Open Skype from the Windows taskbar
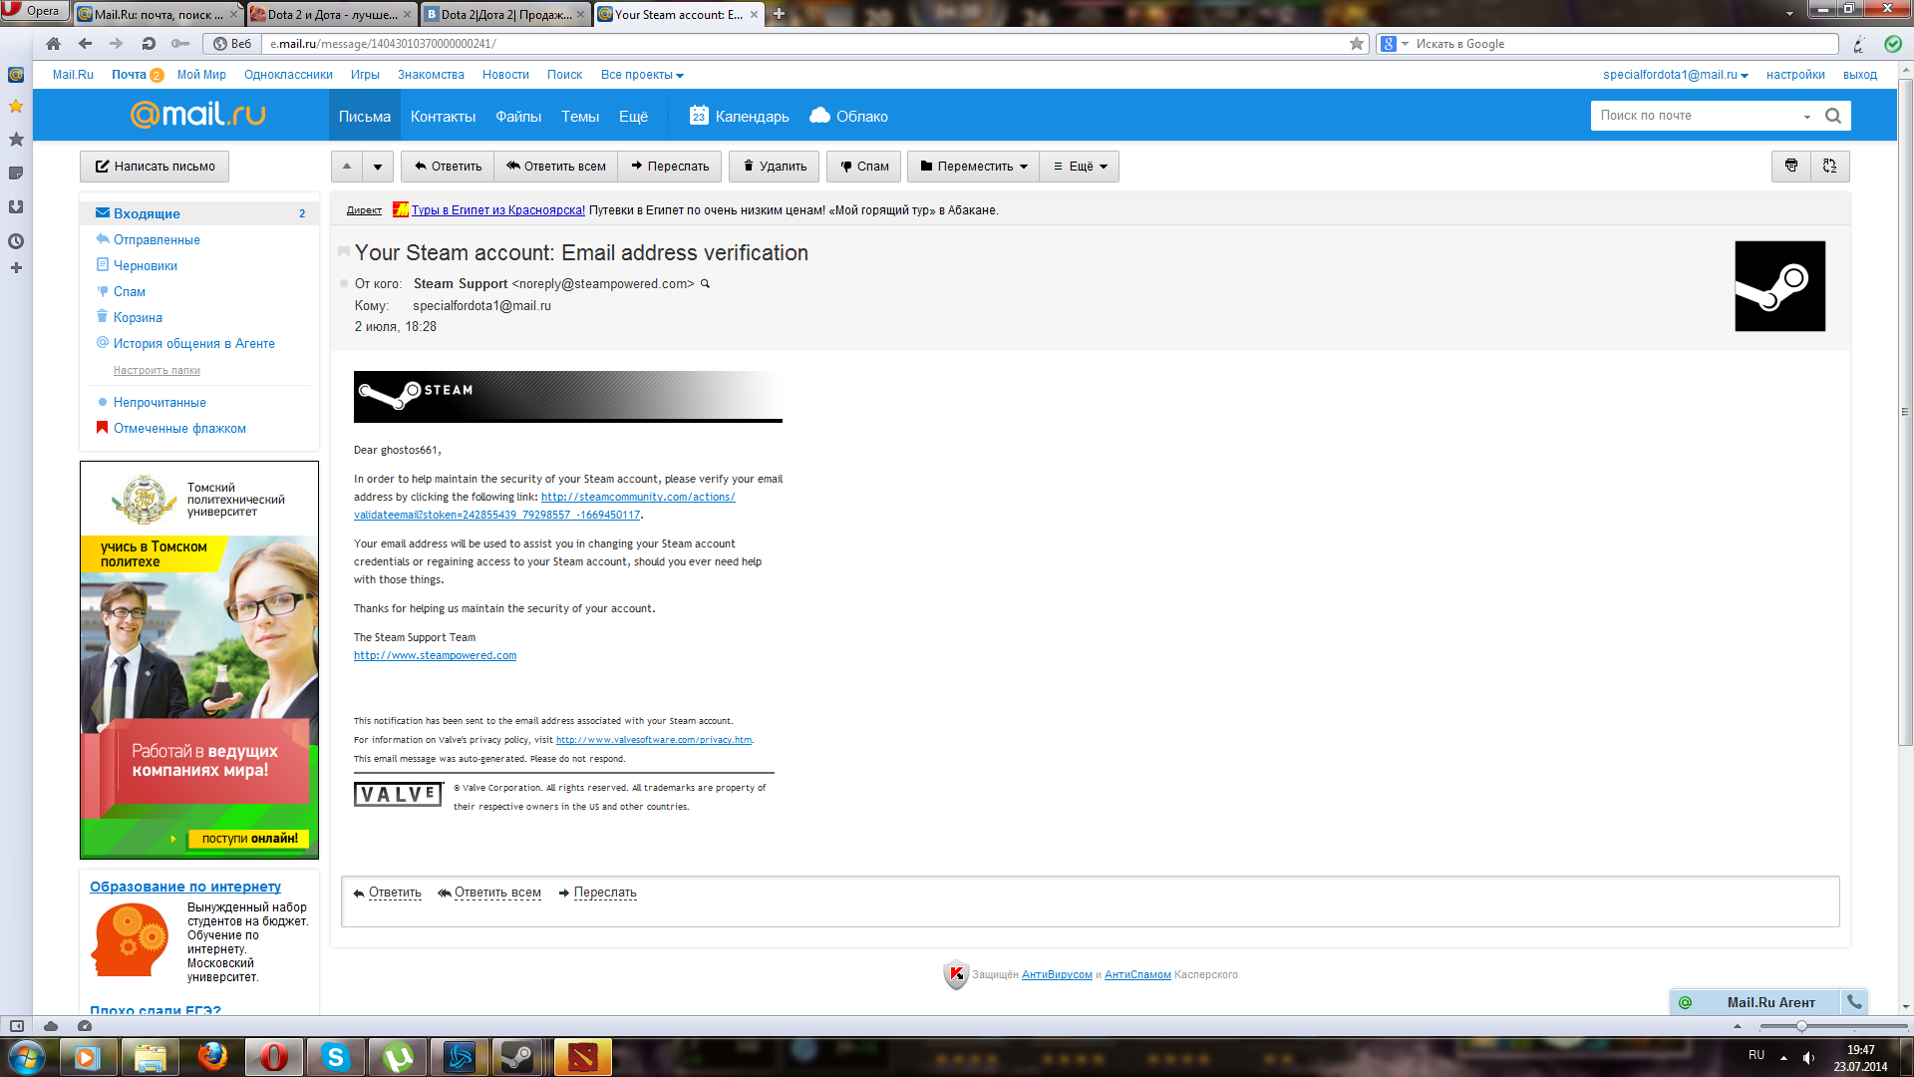The image size is (1914, 1077). (335, 1057)
